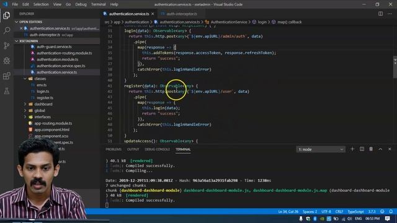Close authentication.service.ts in Open Editors list

(x=21, y=28)
